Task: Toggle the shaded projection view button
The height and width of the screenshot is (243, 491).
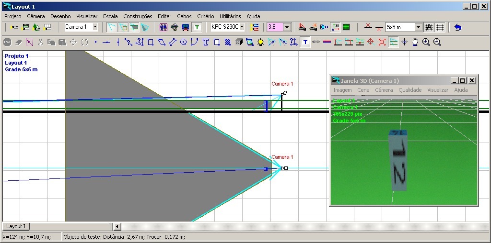Action: coord(134,27)
